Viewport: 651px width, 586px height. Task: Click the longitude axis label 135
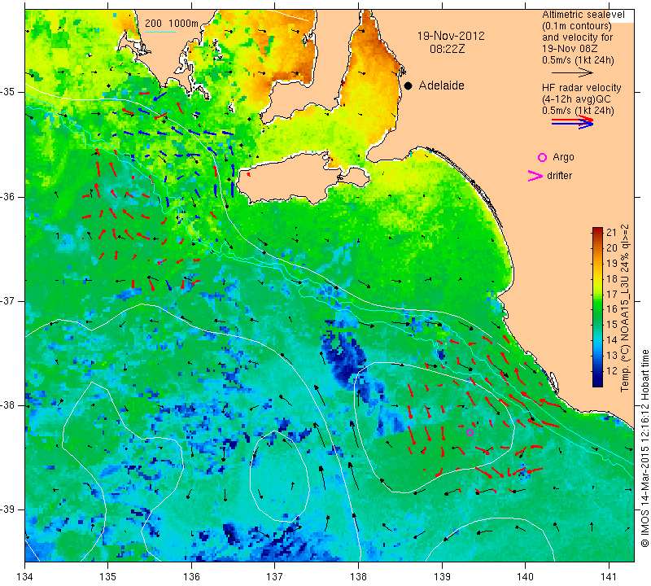point(108,577)
